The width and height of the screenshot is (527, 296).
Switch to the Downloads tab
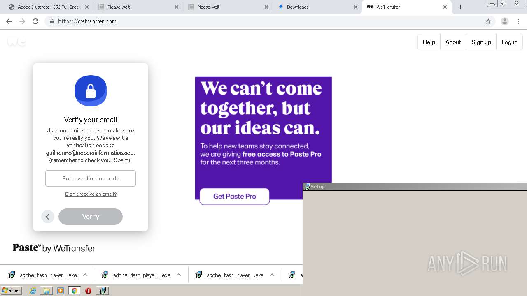click(x=317, y=7)
